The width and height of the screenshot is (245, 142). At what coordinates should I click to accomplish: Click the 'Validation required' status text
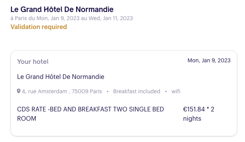click(x=39, y=27)
